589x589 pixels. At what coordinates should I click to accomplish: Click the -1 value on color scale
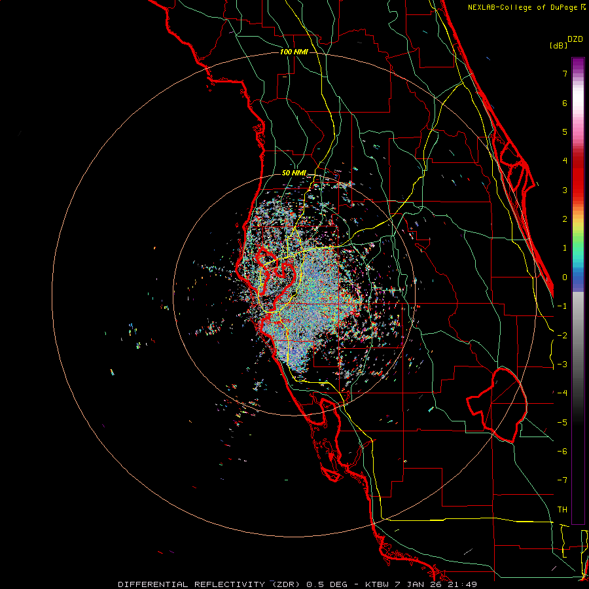point(562,306)
